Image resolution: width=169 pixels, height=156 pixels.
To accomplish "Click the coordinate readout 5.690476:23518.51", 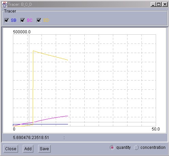I will (x=31, y=138).
